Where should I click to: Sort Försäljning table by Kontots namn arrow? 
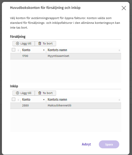(x=119, y=50)
